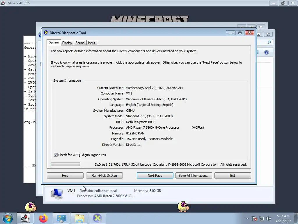Click the (4 CPUs) text
This screenshot has width=298, height=224.
(x=198, y=127)
